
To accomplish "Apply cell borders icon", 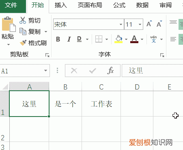I will click(99, 39).
